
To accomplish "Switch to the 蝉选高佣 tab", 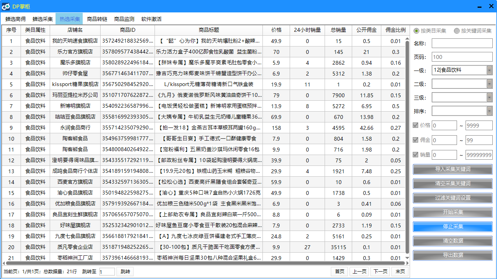I will 16,19.
